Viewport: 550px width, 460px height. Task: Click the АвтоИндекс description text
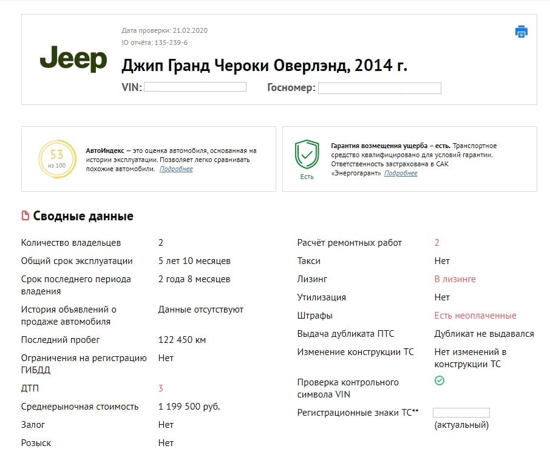(171, 160)
